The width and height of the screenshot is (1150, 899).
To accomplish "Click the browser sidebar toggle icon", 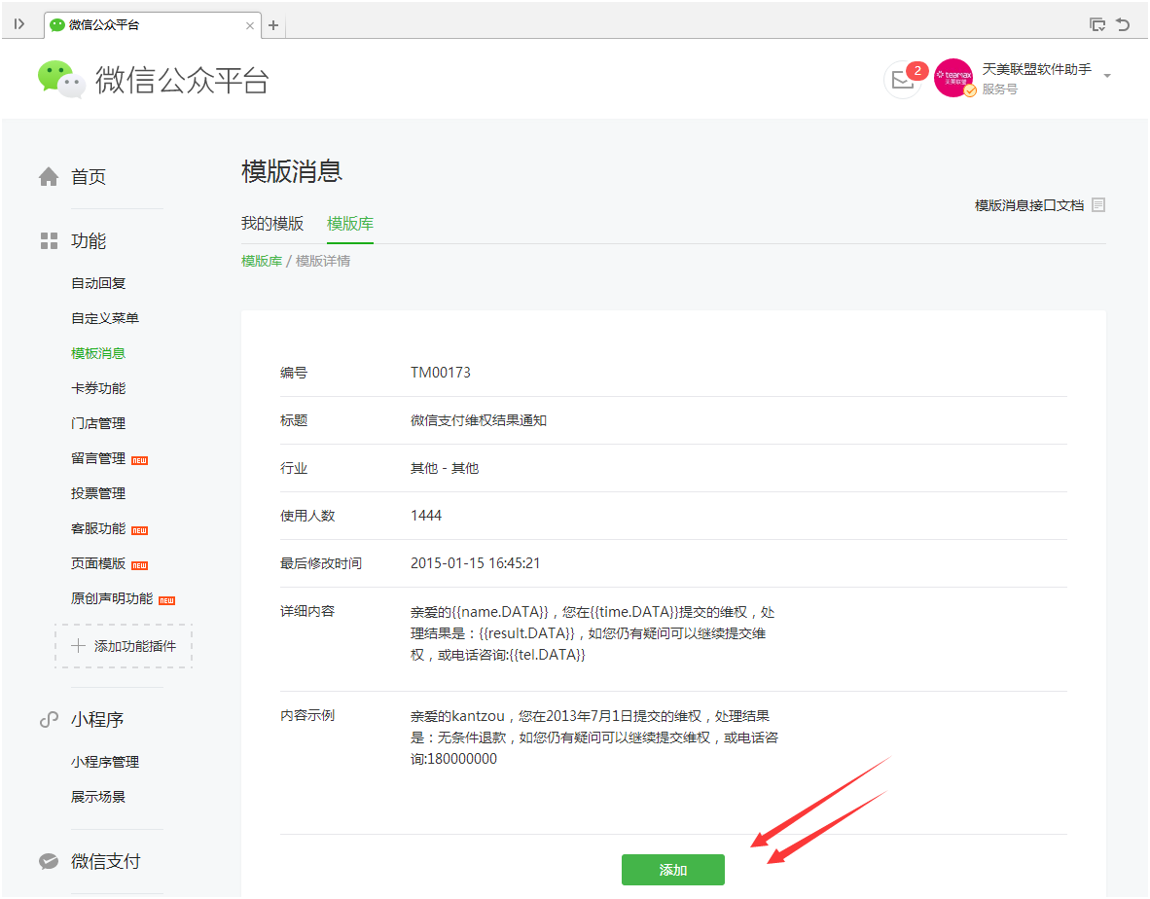I will (x=19, y=24).
